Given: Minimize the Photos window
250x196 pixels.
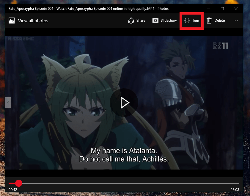Looking at the screenshot, I should [x=209, y=9].
